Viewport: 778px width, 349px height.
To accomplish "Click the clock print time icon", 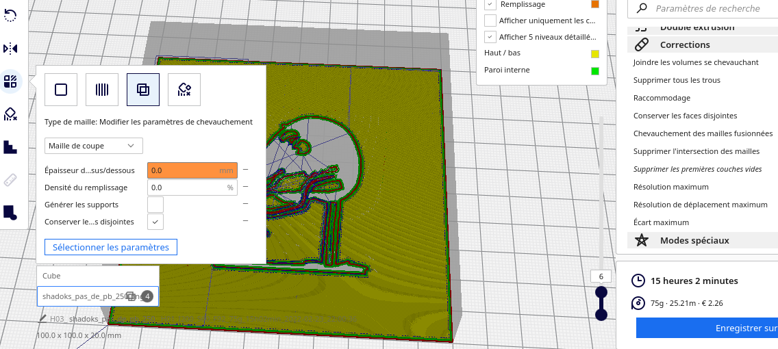I will click(x=638, y=281).
